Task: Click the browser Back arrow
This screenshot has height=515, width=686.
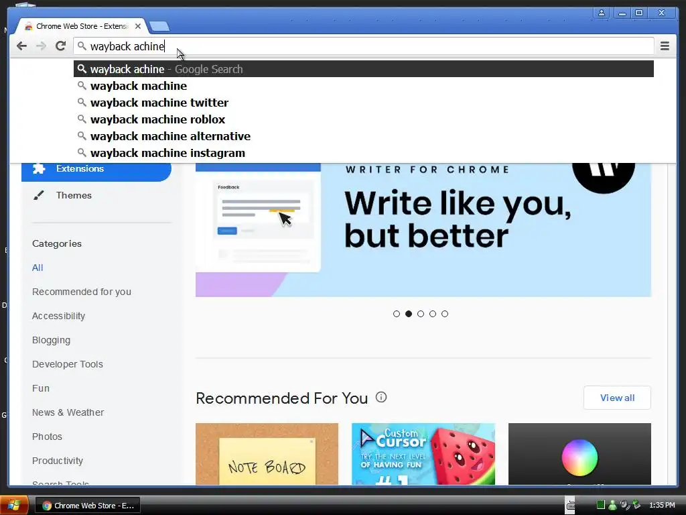Action: 21,46
